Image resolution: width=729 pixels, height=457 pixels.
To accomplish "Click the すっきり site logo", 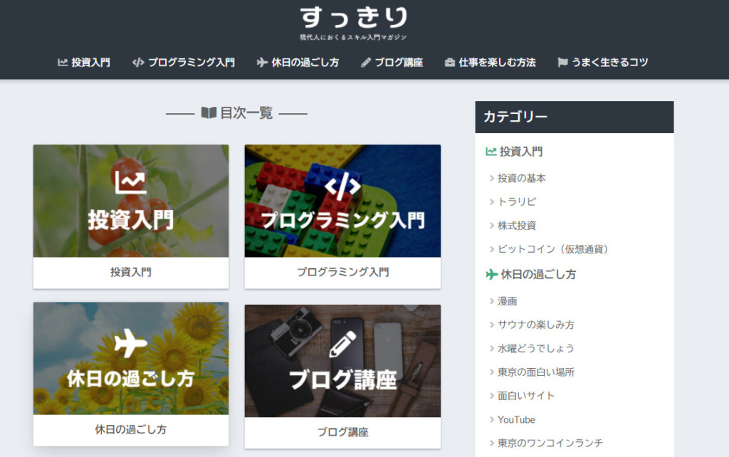I will tap(353, 18).
